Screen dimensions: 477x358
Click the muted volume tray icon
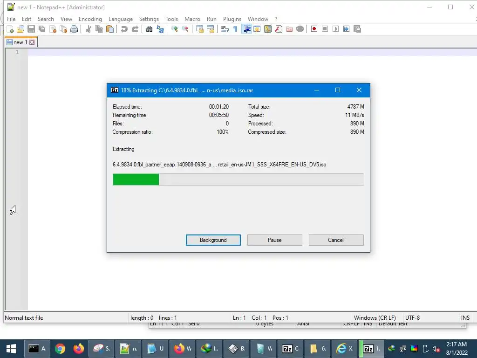click(436, 349)
